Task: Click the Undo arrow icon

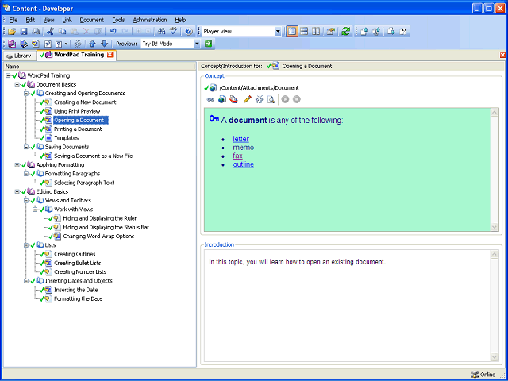Action: (x=113, y=32)
